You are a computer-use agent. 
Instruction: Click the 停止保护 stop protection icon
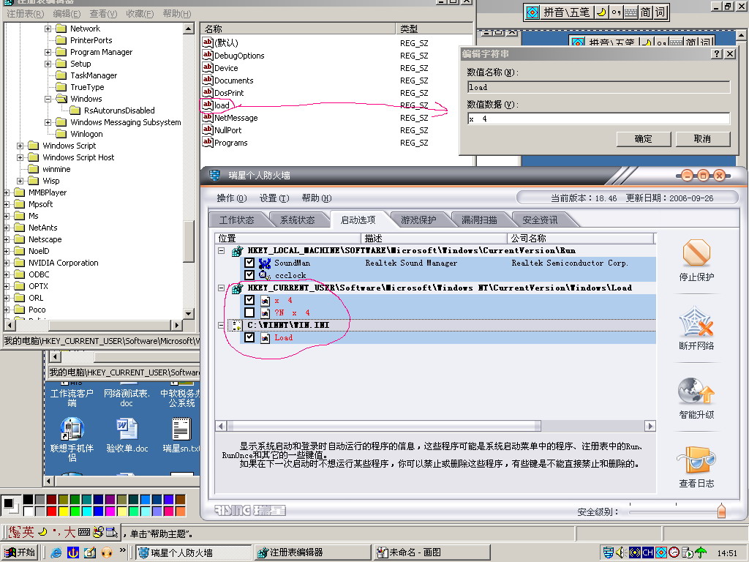tap(696, 252)
